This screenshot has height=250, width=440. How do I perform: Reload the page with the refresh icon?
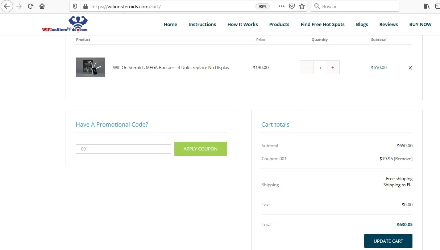tap(31, 6)
